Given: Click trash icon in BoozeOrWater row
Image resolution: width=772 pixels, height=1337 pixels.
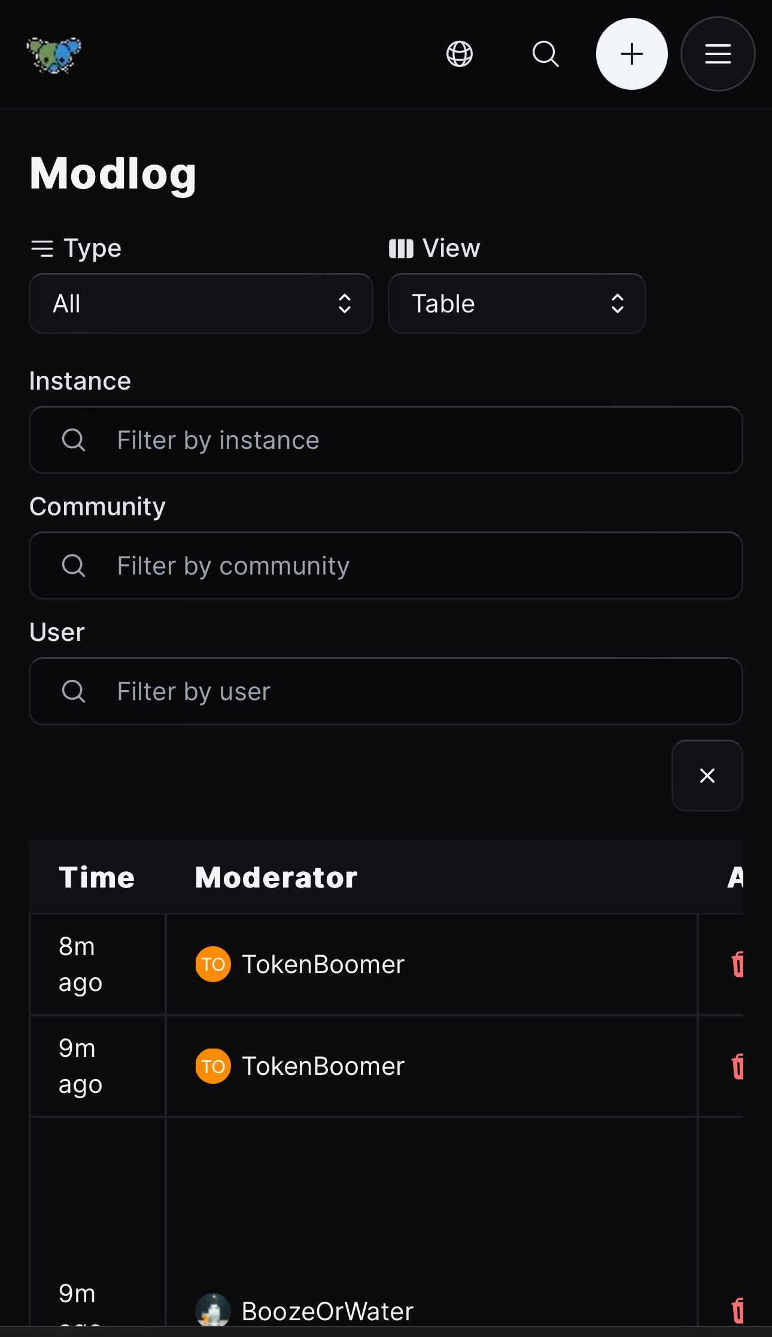Looking at the screenshot, I should pyautogui.click(x=737, y=1311).
